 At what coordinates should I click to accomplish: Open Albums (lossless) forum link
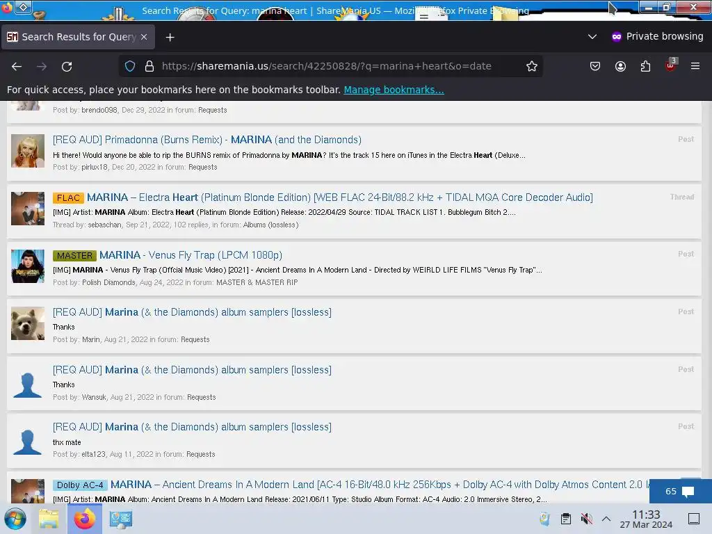coord(270,225)
